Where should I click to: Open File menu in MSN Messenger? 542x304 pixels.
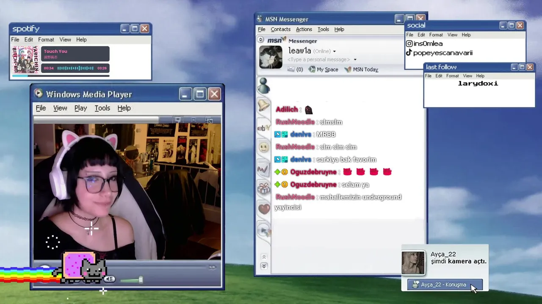262,29
